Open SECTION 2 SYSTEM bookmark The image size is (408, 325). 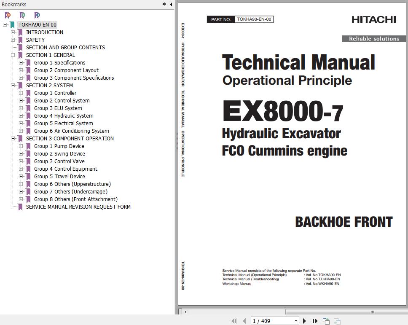click(49, 85)
